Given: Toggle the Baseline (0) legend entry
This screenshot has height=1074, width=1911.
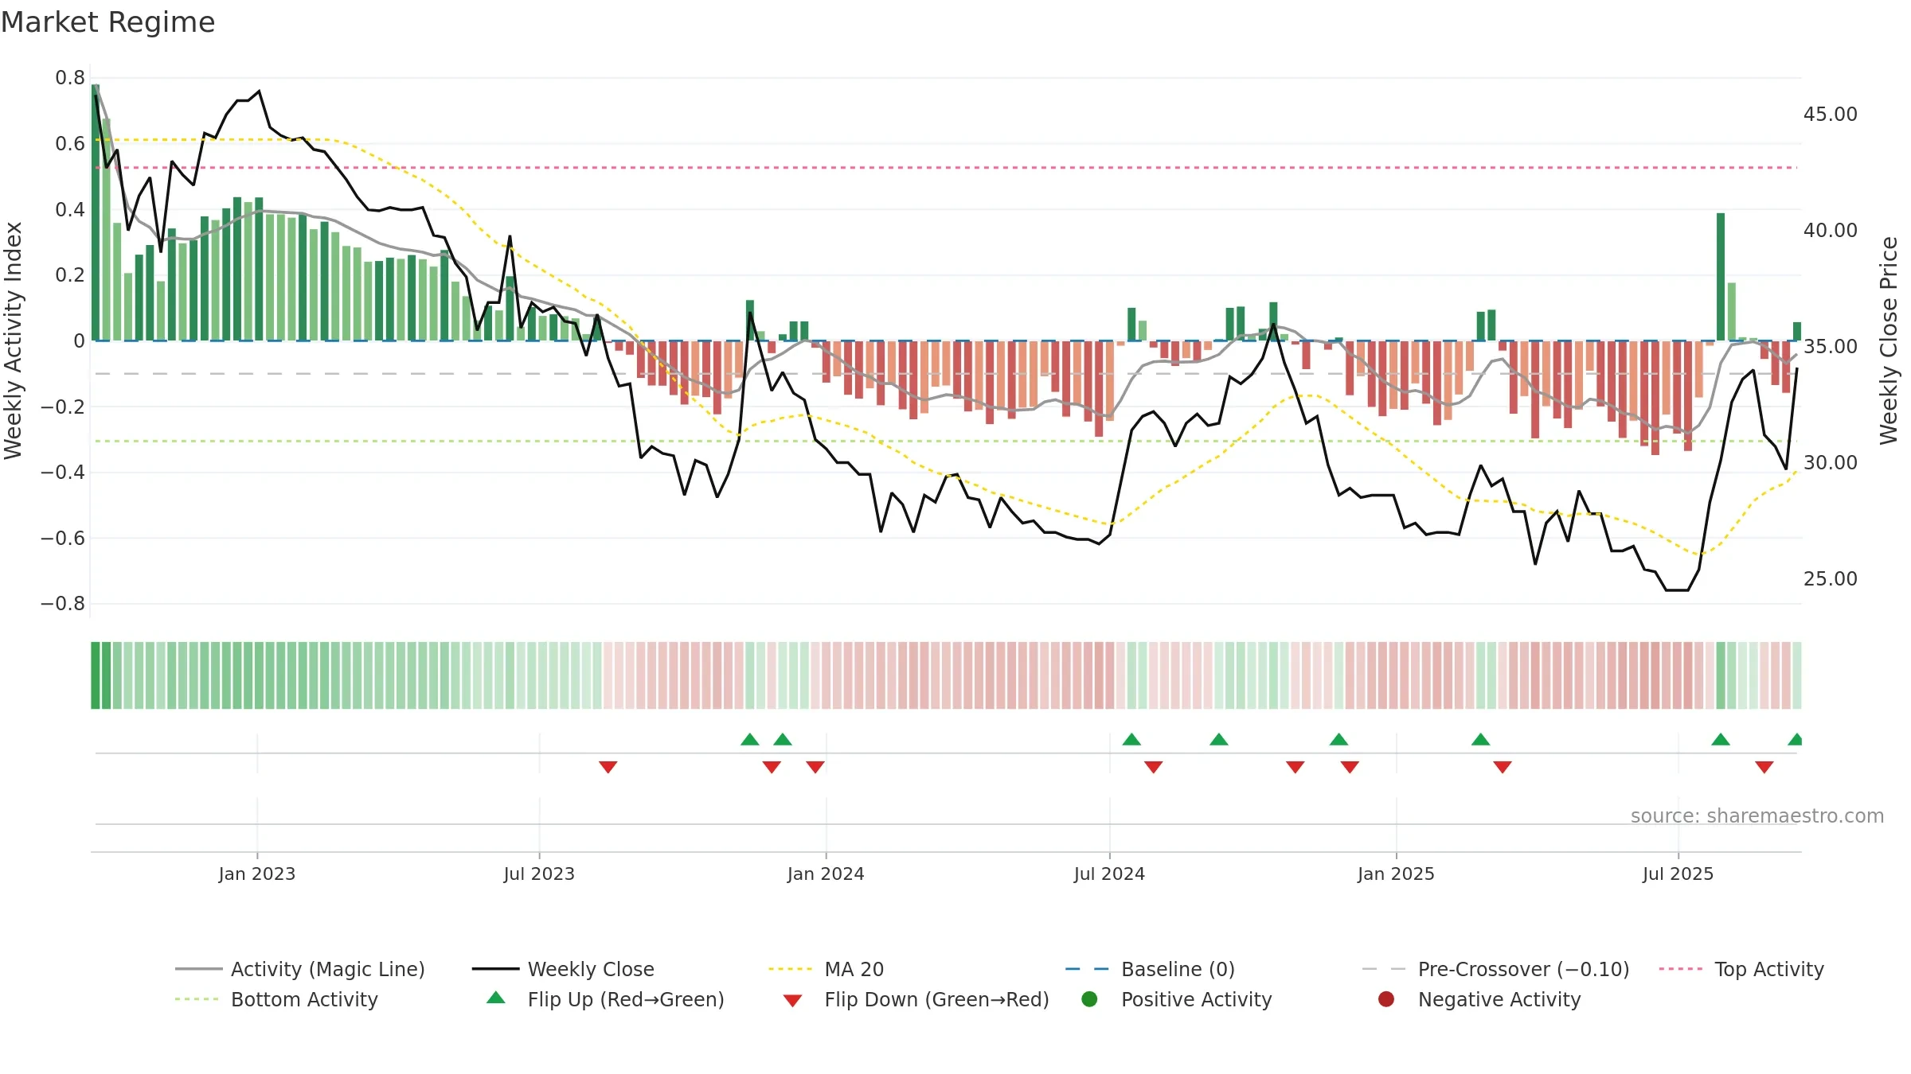Looking at the screenshot, I should pyautogui.click(x=1150, y=969).
